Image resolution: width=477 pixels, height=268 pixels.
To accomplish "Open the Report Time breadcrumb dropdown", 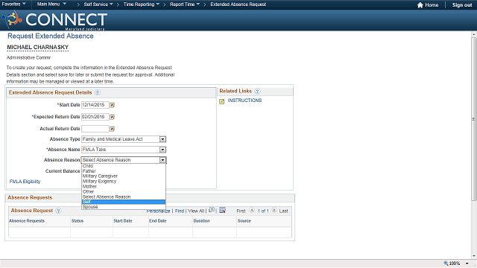I will coord(185,4).
